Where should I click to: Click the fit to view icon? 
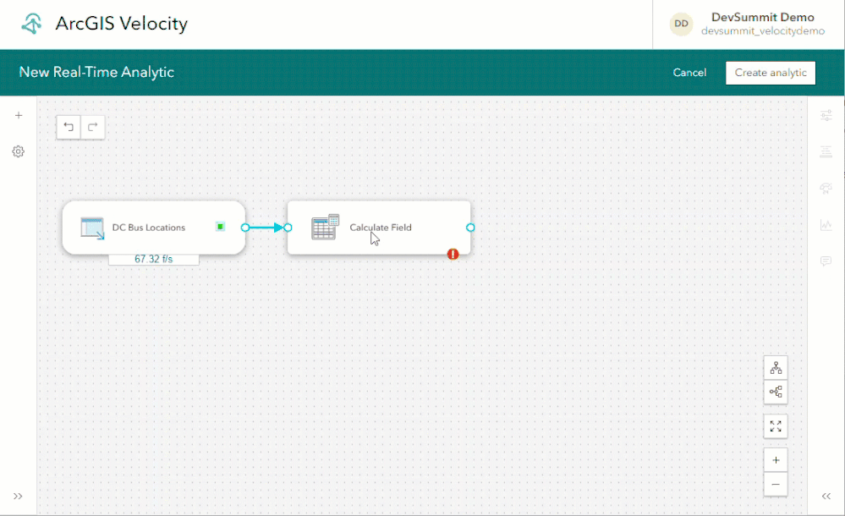tap(776, 426)
